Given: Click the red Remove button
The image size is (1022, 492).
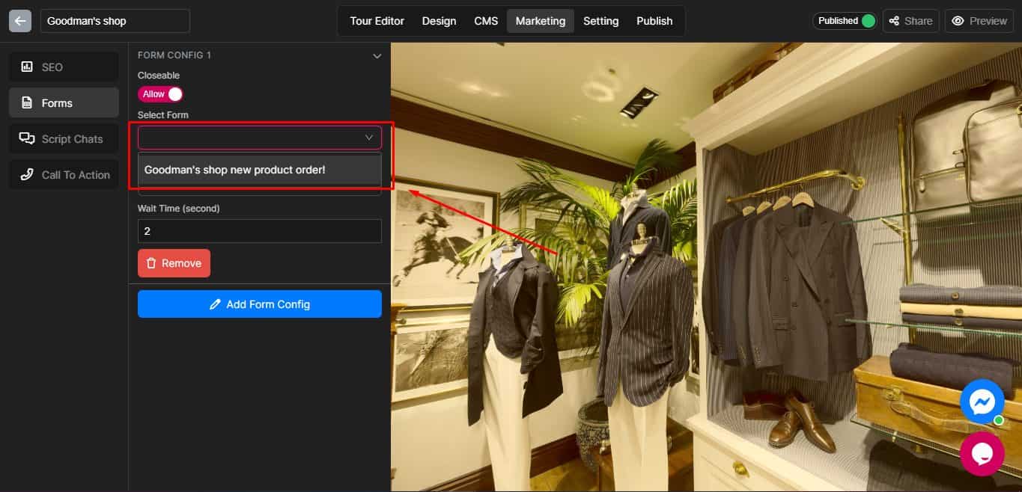Looking at the screenshot, I should pyautogui.click(x=174, y=263).
